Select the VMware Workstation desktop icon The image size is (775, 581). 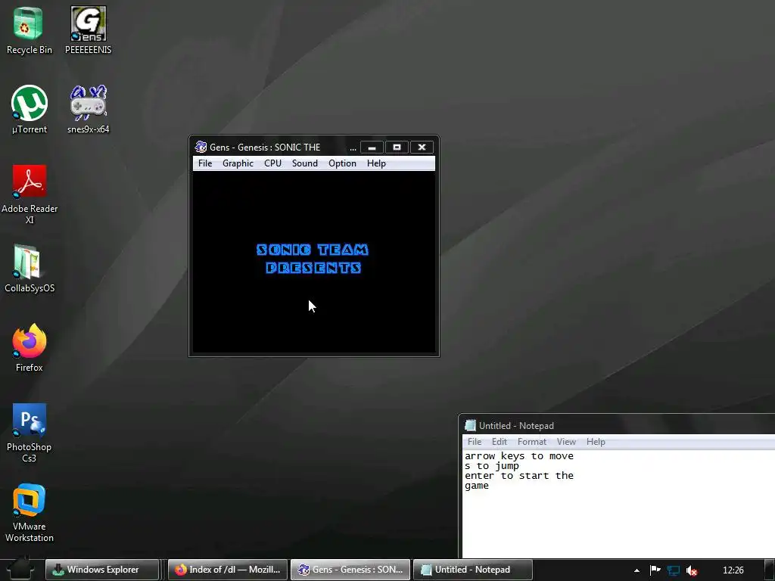(x=30, y=513)
